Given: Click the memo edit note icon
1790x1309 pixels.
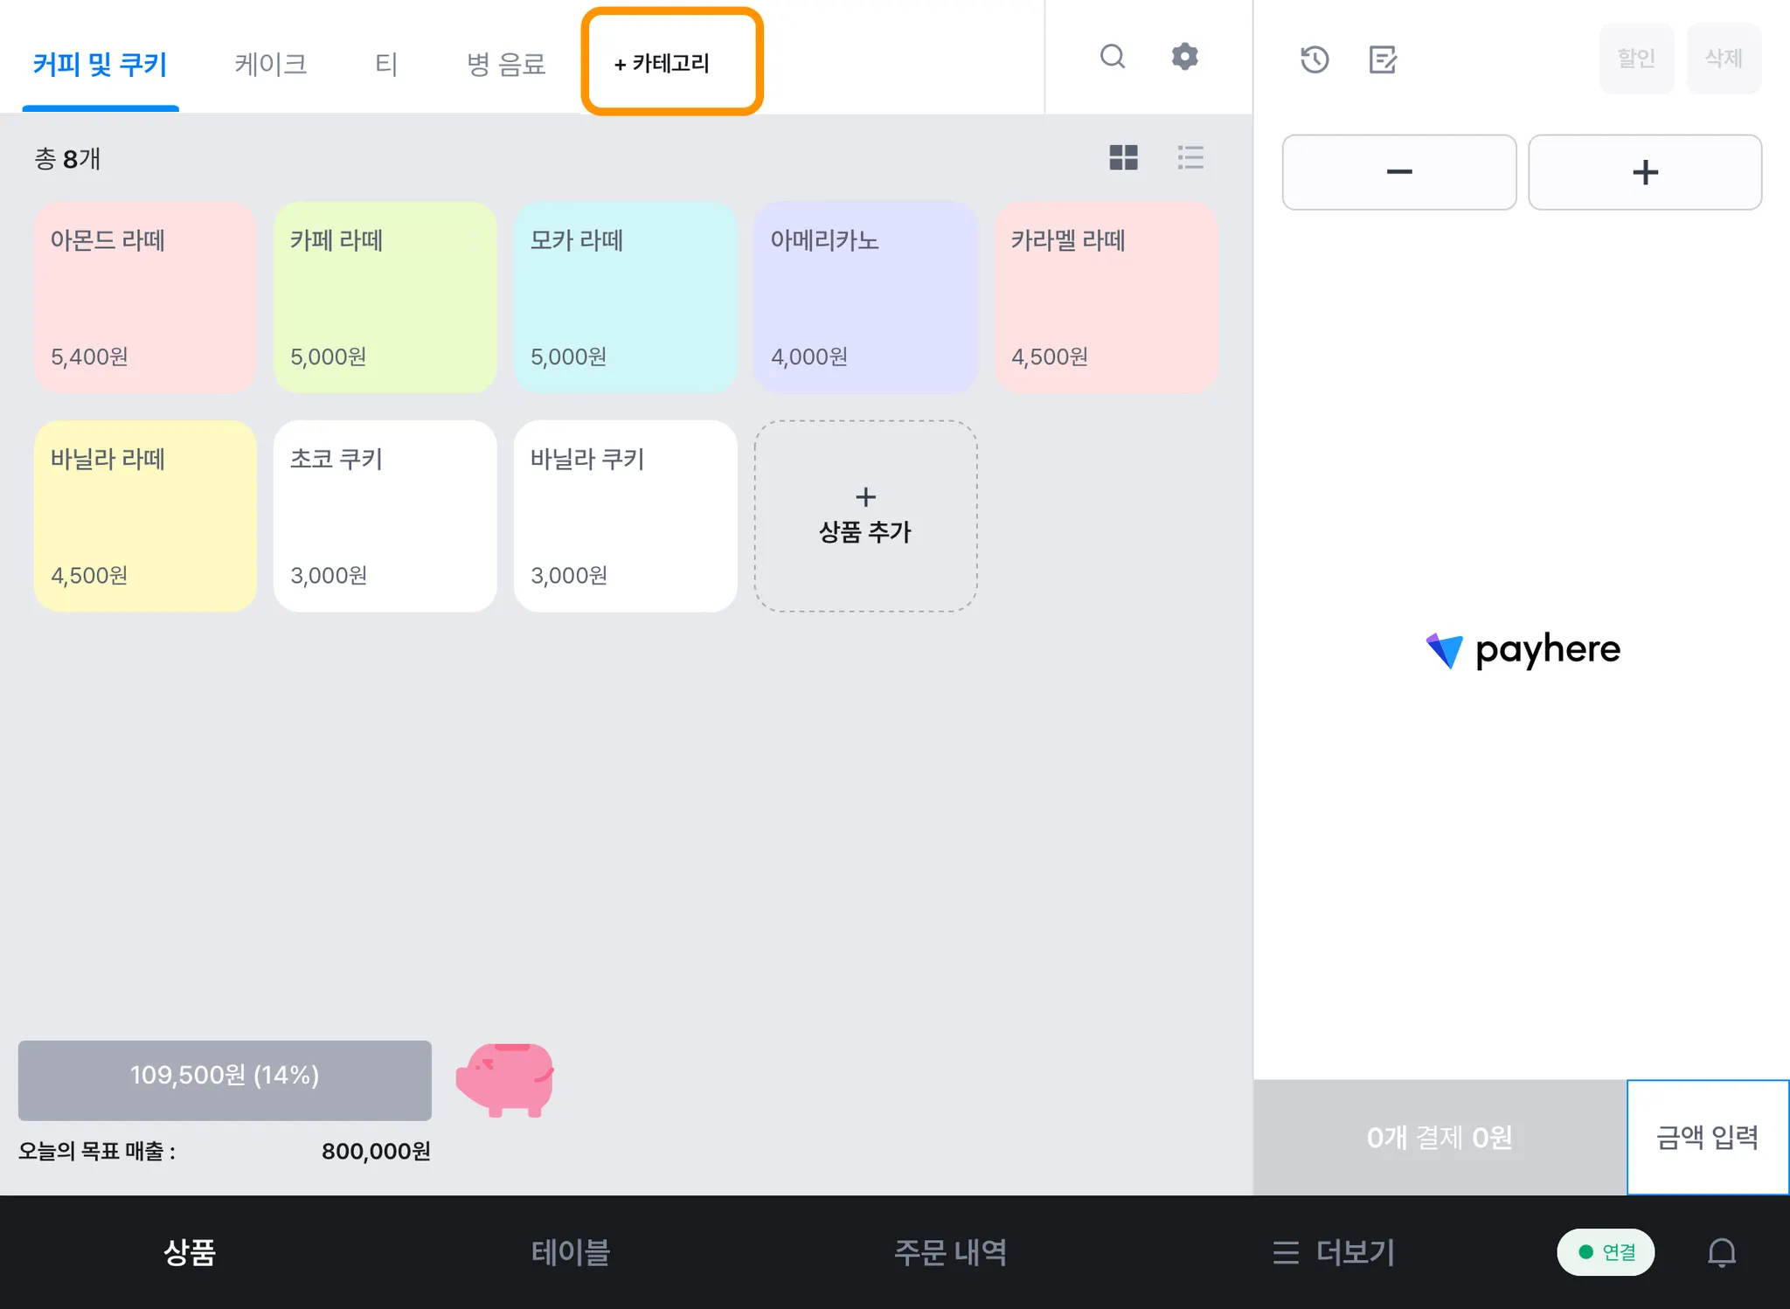Looking at the screenshot, I should point(1382,59).
